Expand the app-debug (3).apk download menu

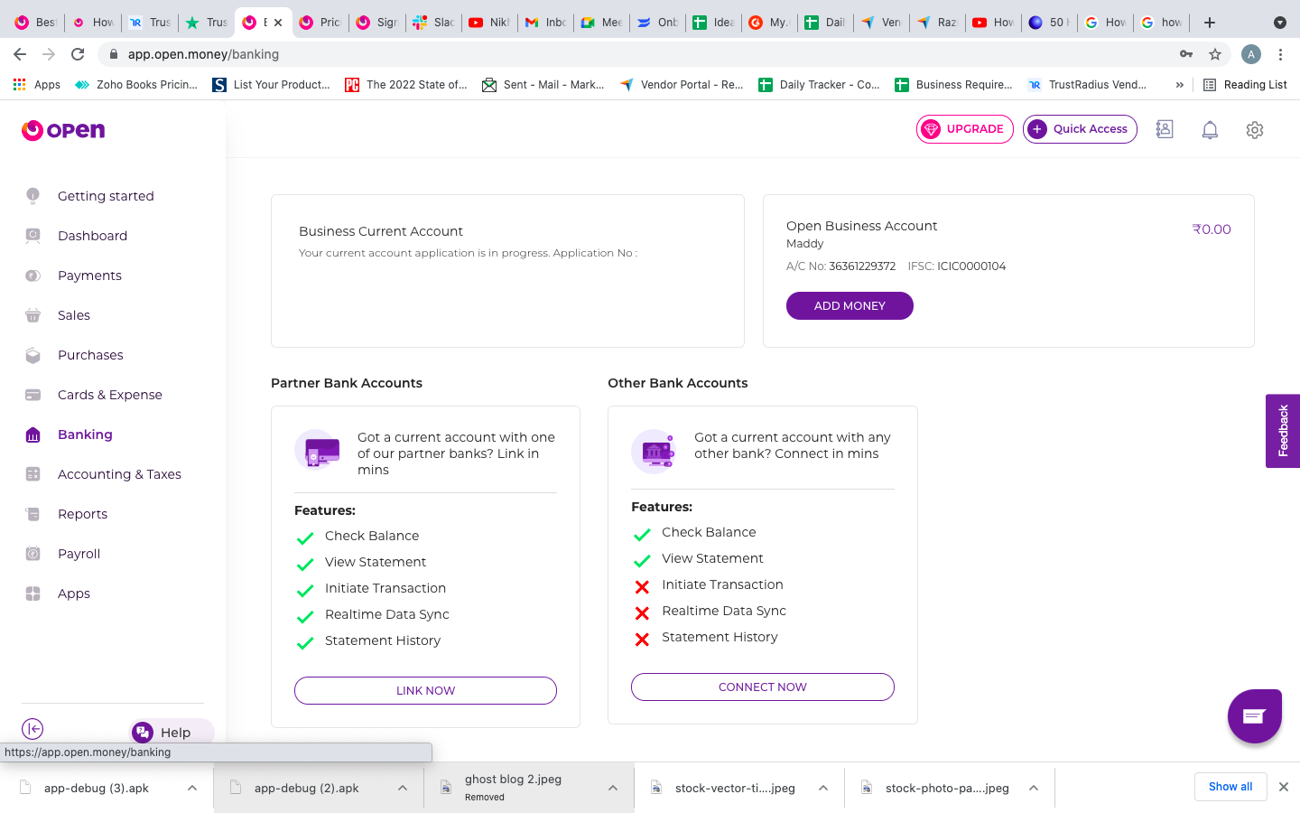tap(192, 788)
